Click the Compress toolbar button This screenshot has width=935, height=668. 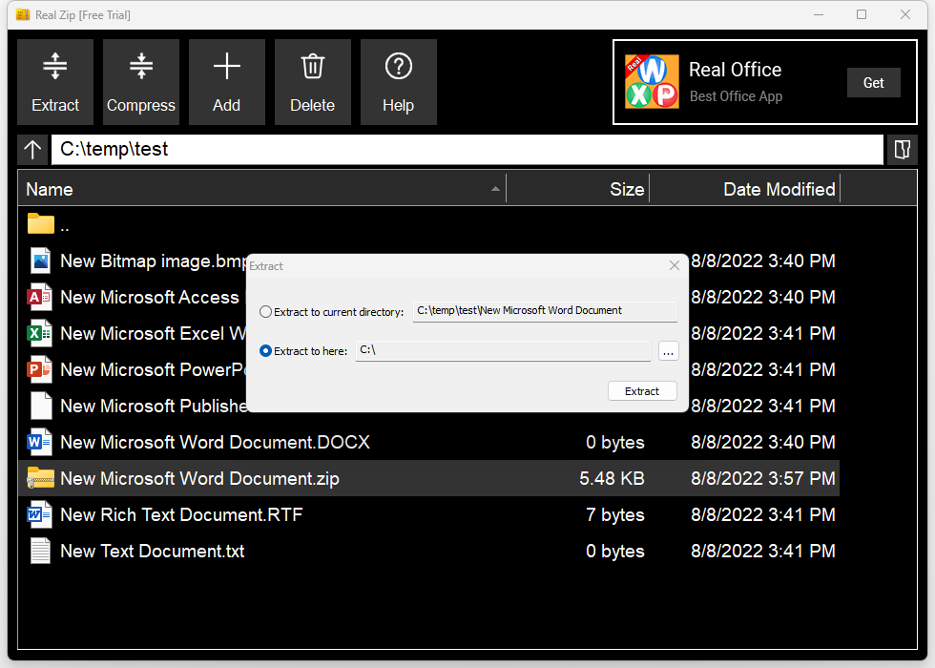[141, 82]
